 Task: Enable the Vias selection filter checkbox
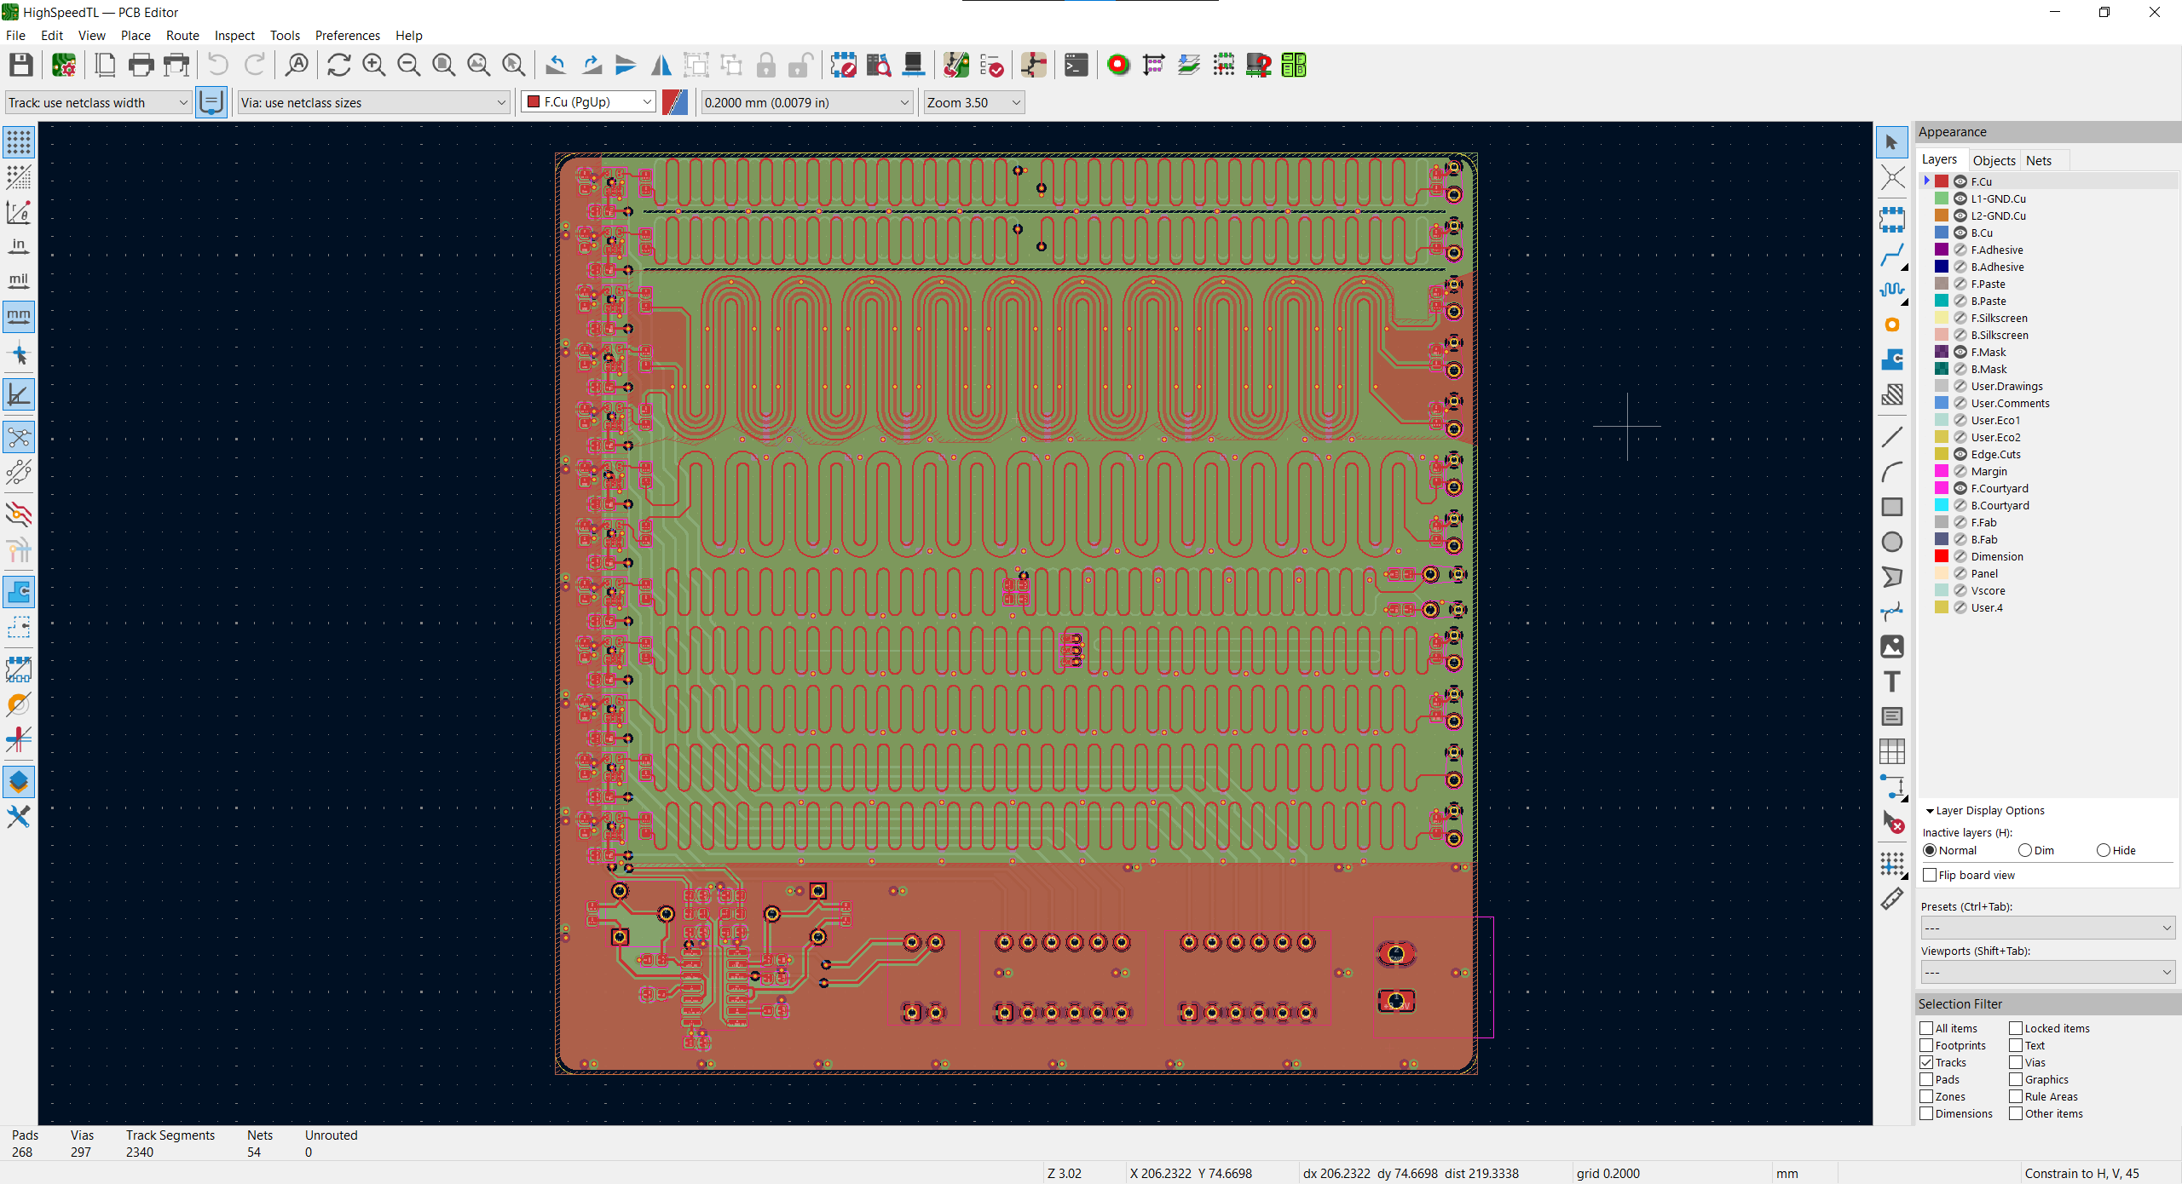(2016, 1062)
